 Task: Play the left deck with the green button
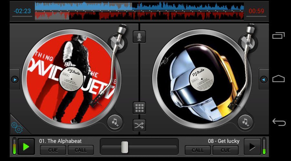pyautogui.click(x=26, y=147)
